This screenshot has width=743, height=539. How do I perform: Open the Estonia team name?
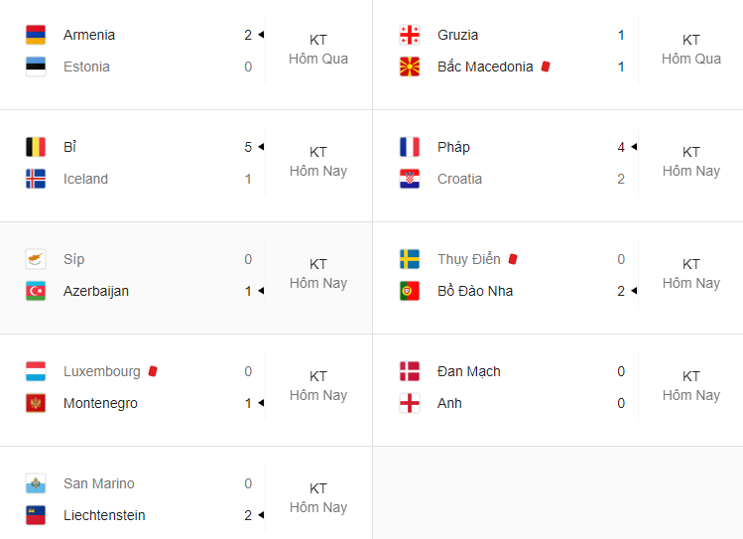coord(86,67)
